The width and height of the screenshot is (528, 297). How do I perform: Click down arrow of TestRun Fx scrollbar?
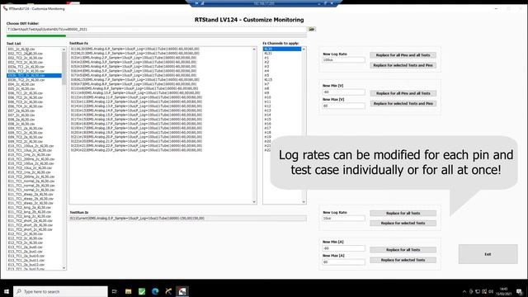(x=254, y=201)
